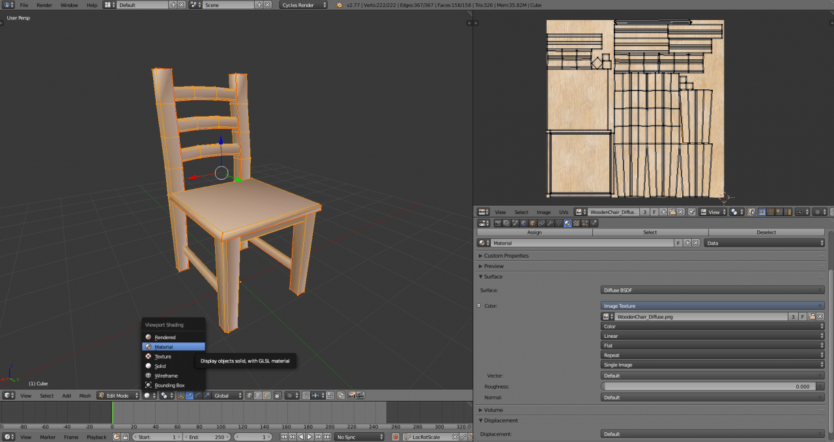Jump to the end frame in timeline
The image size is (834, 442).
[327, 437]
